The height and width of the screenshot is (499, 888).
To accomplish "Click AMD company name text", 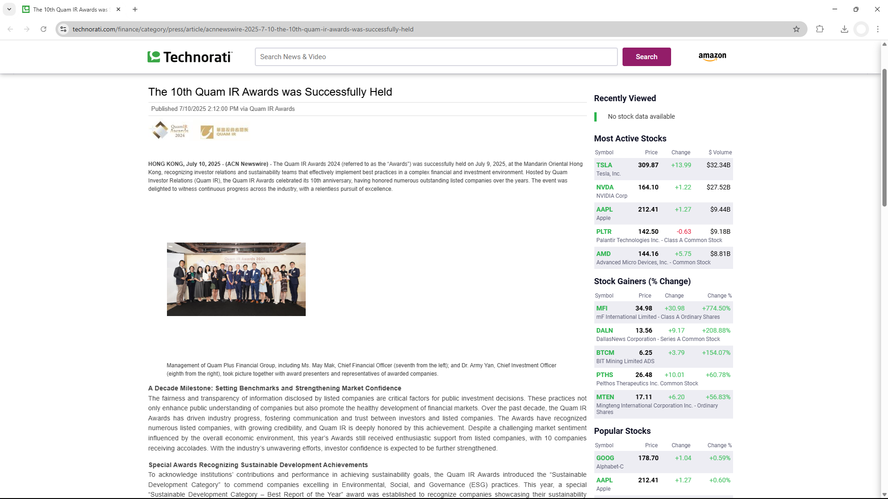I will pyautogui.click(x=653, y=262).
